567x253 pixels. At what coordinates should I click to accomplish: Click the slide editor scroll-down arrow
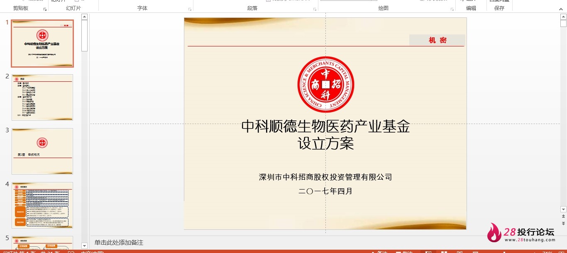(563, 209)
